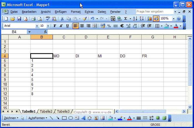The height and width of the screenshot is (128, 194).
Task: Click the fill color bucket in formatting toolbar
Action: 167,26
